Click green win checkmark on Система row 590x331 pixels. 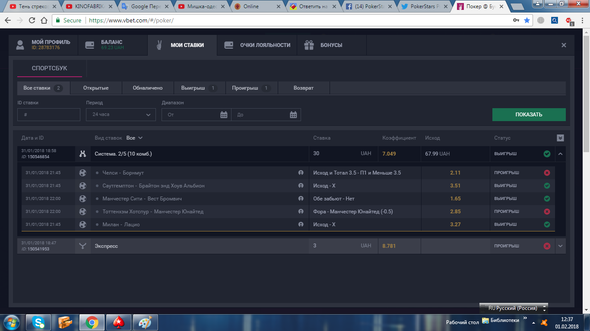547,154
